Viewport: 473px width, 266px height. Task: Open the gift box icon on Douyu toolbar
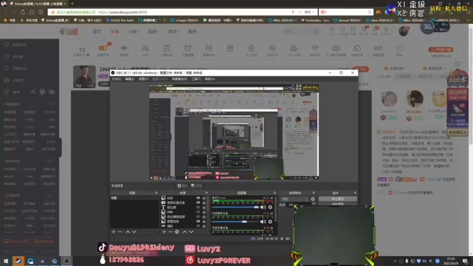(x=230, y=48)
